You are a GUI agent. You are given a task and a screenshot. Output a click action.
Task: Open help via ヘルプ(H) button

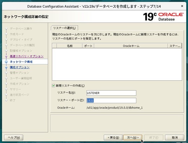(x=14, y=137)
